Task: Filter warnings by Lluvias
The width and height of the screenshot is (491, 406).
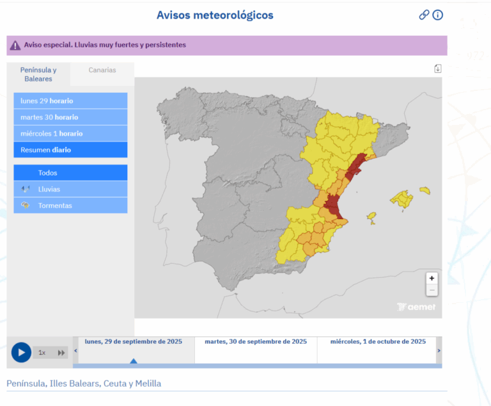Action: pyautogui.click(x=70, y=189)
